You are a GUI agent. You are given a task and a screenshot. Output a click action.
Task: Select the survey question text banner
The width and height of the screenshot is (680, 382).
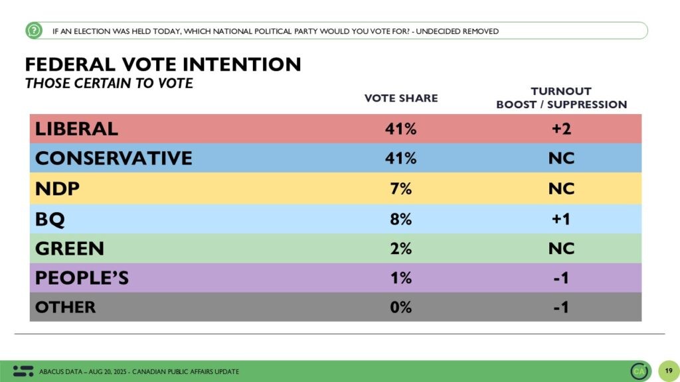pyautogui.click(x=275, y=31)
